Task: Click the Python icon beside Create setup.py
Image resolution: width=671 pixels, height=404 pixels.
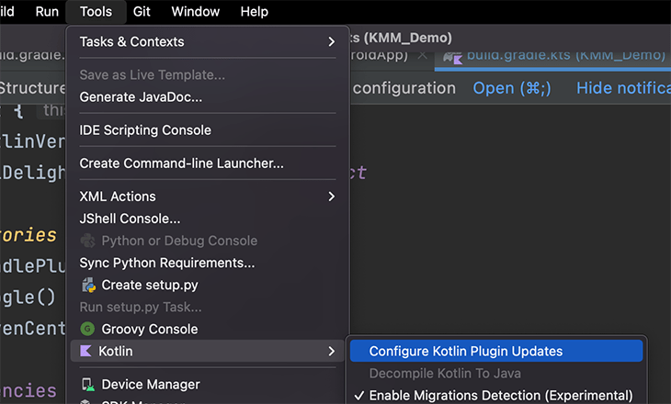Action: click(88, 285)
